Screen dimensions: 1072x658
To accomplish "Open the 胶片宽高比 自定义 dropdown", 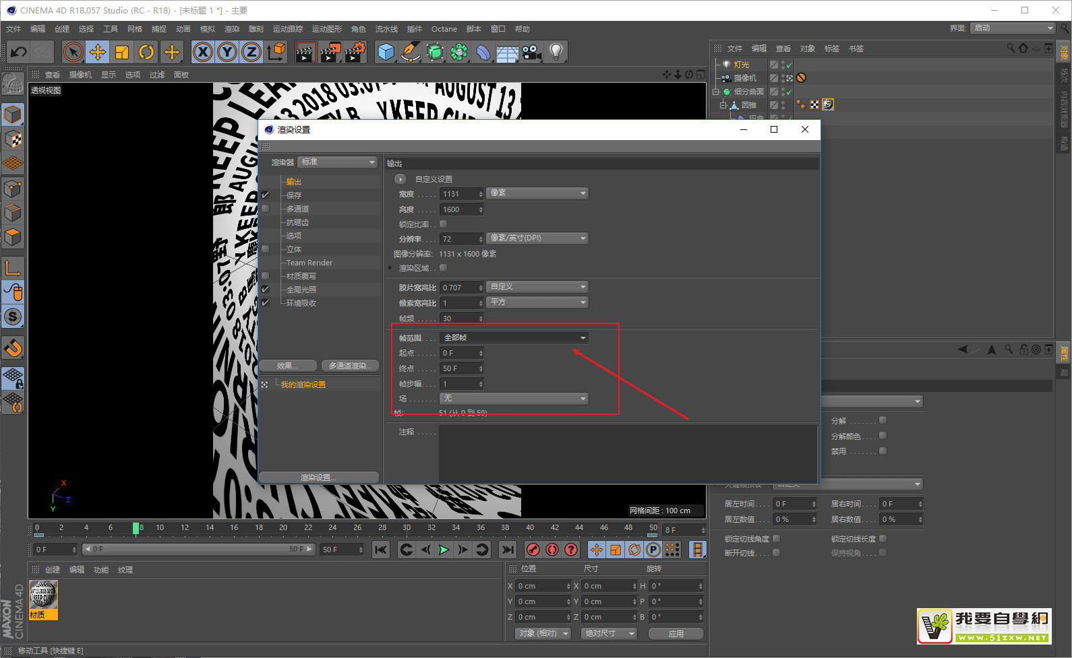I will (537, 287).
